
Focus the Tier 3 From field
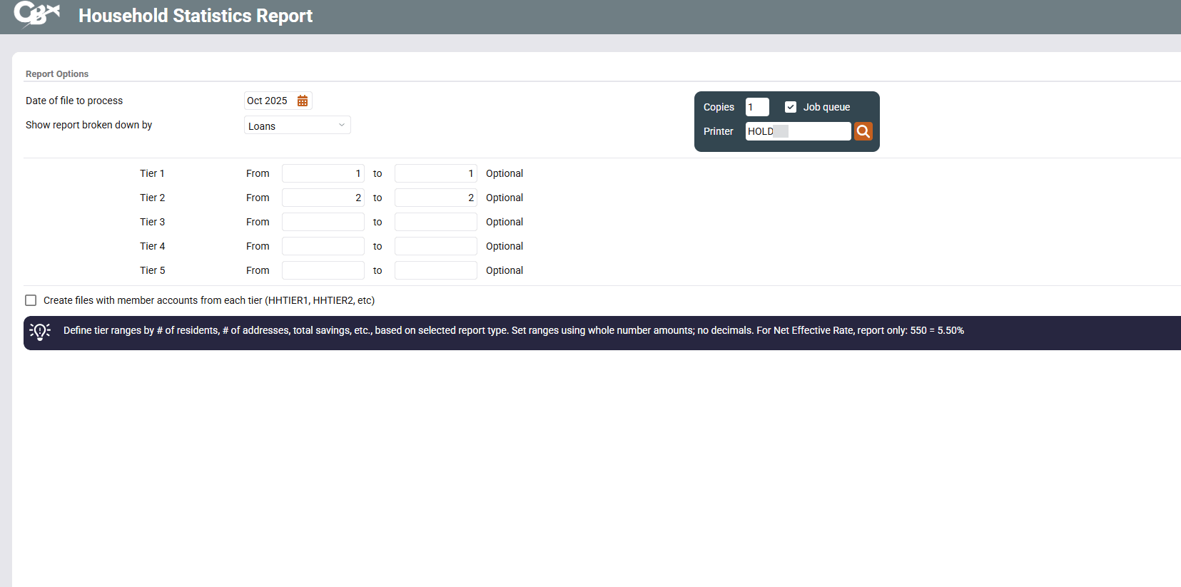[323, 222]
